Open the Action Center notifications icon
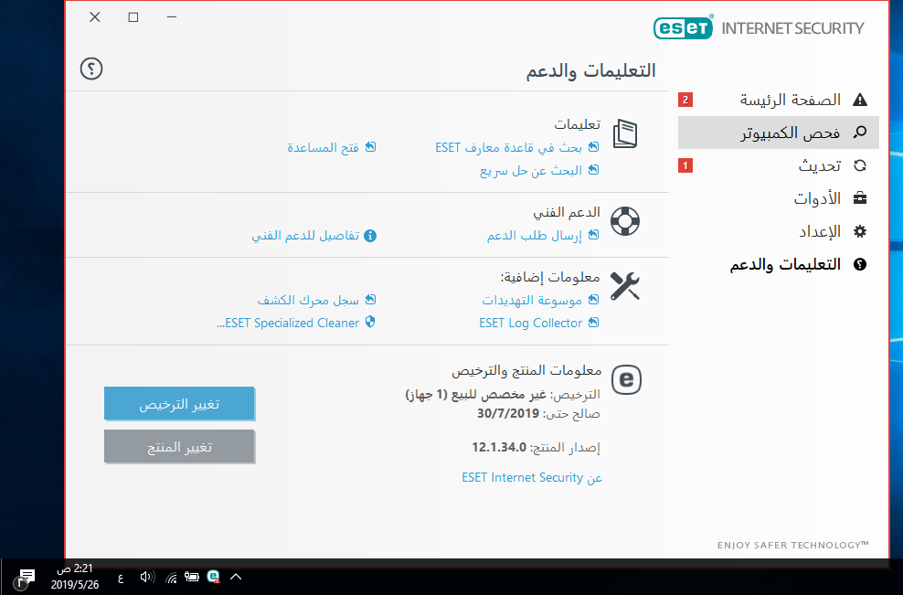903x595 pixels. pyautogui.click(x=26, y=577)
